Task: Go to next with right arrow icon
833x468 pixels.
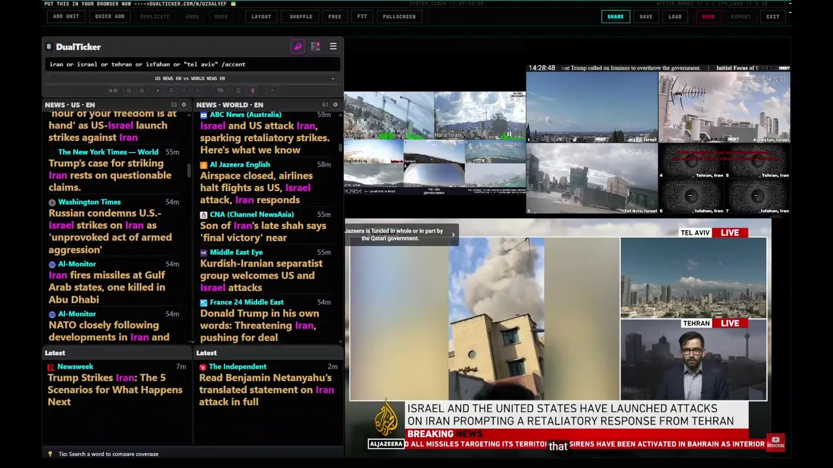Action: pyautogui.click(x=197, y=90)
